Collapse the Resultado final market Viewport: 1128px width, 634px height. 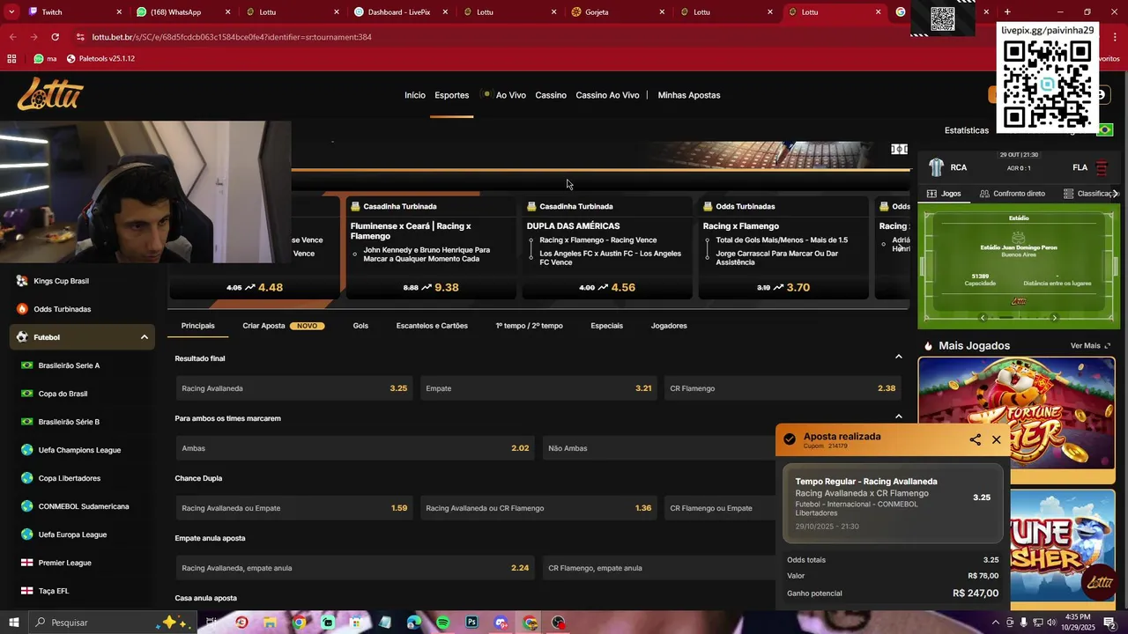coord(898,357)
